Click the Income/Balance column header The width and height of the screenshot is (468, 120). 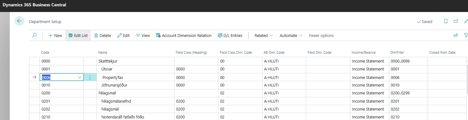point(363,52)
